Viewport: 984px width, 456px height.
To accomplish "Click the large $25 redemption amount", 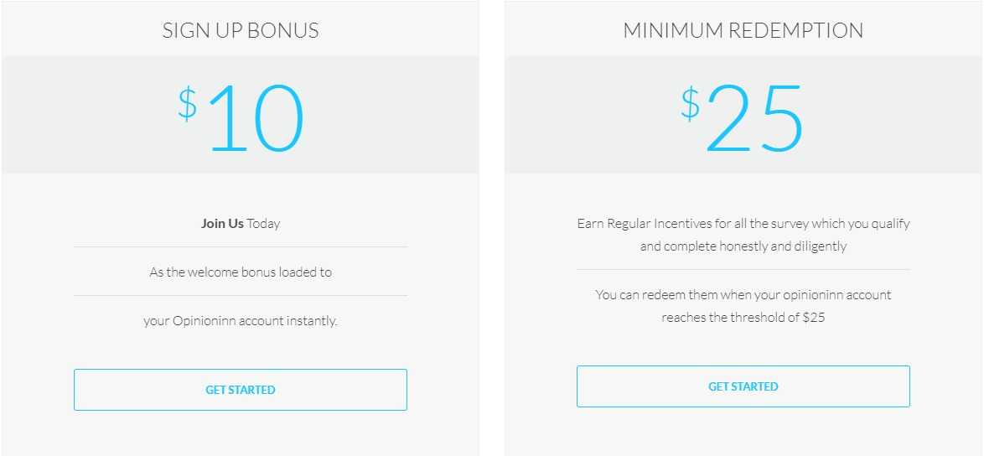I will click(743, 118).
